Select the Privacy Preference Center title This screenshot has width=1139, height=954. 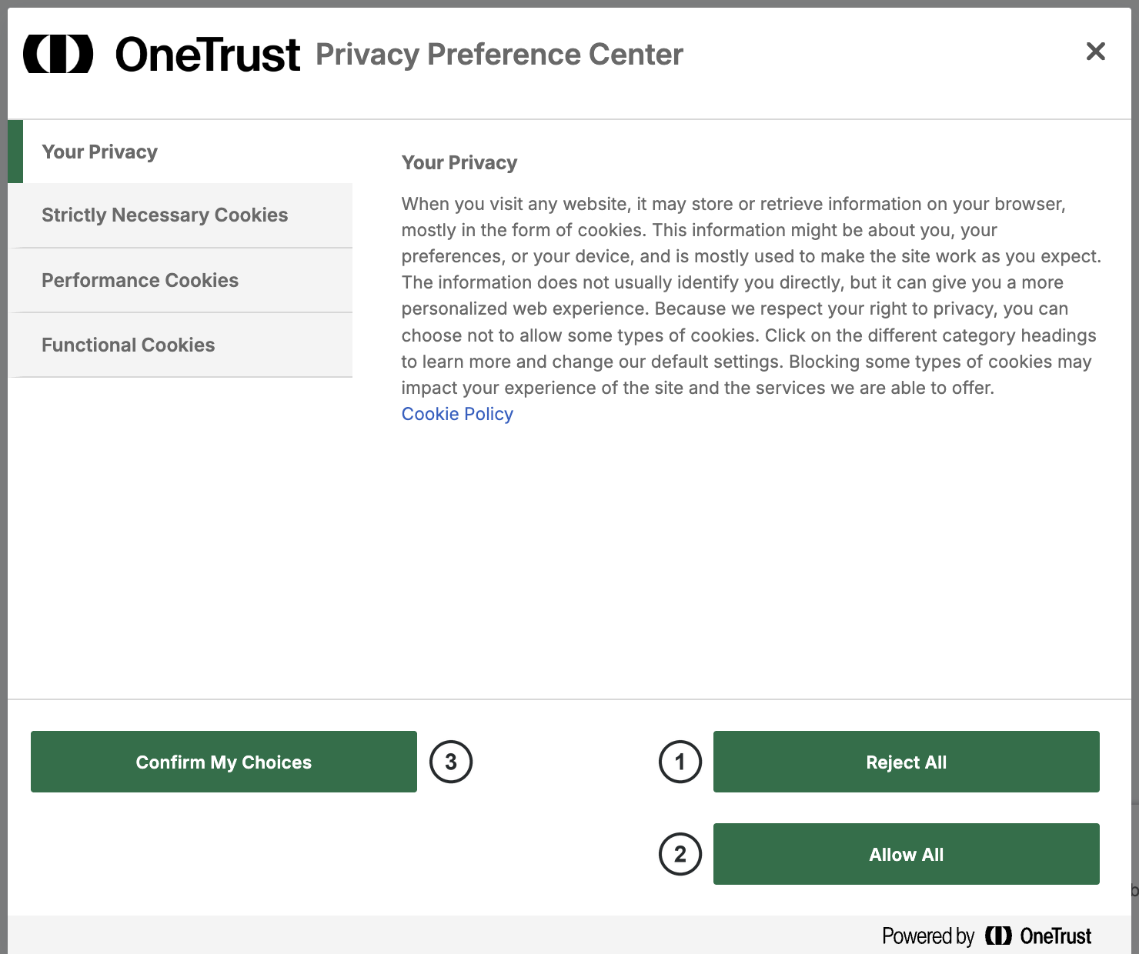pyautogui.click(x=499, y=55)
